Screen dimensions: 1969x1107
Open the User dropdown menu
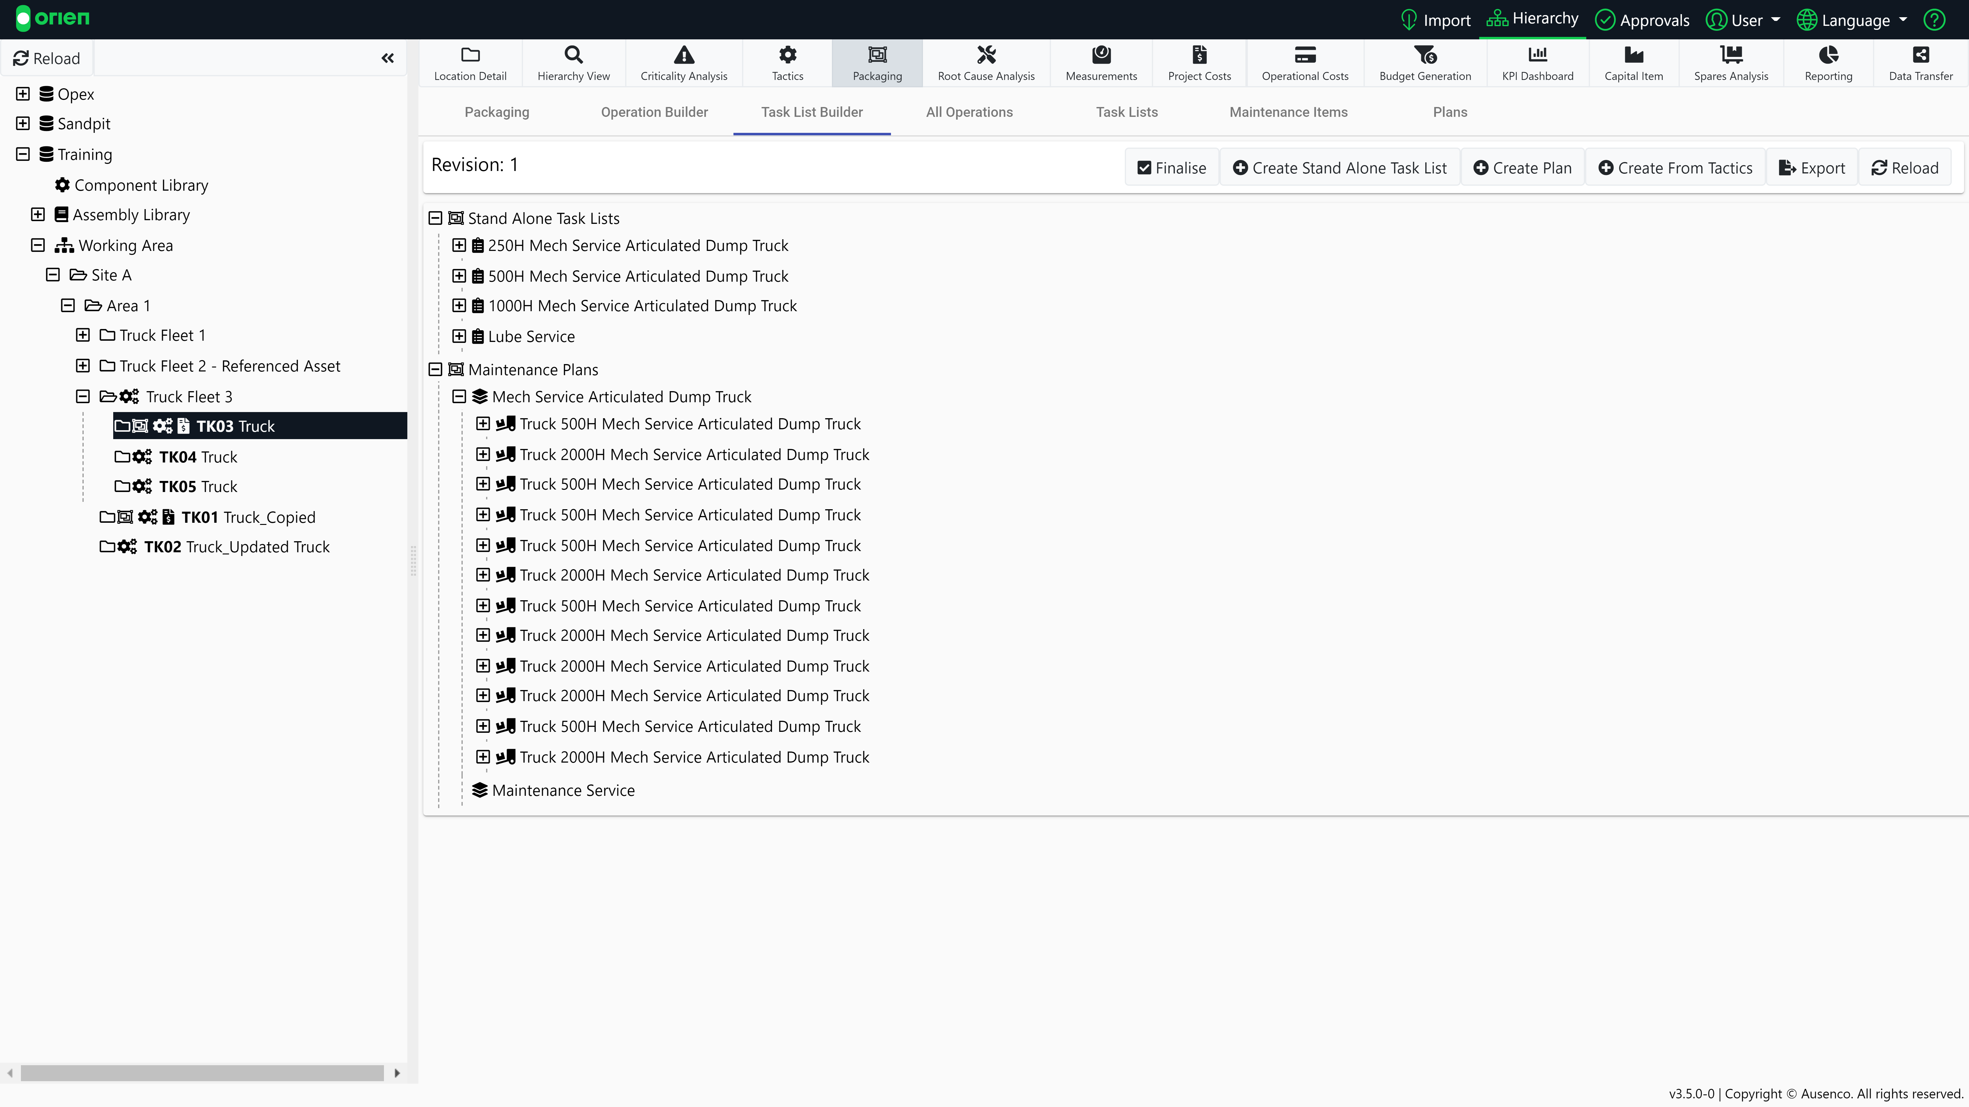pyautogui.click(x=1743, y=20)
